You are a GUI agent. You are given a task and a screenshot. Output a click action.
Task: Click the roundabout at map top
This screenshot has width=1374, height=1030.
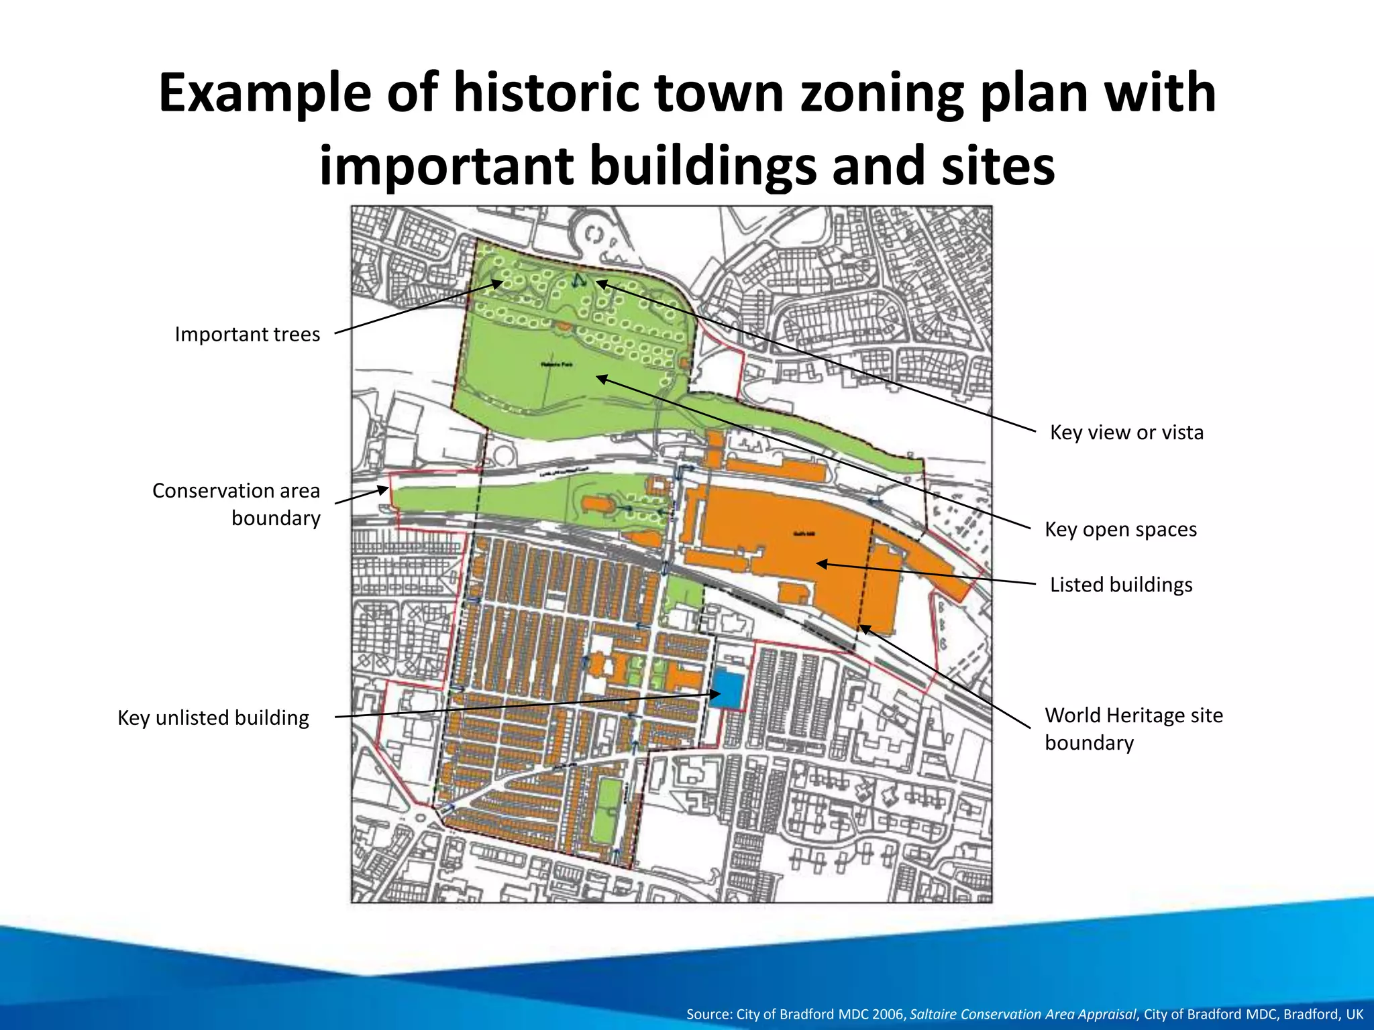pos(594,234)
